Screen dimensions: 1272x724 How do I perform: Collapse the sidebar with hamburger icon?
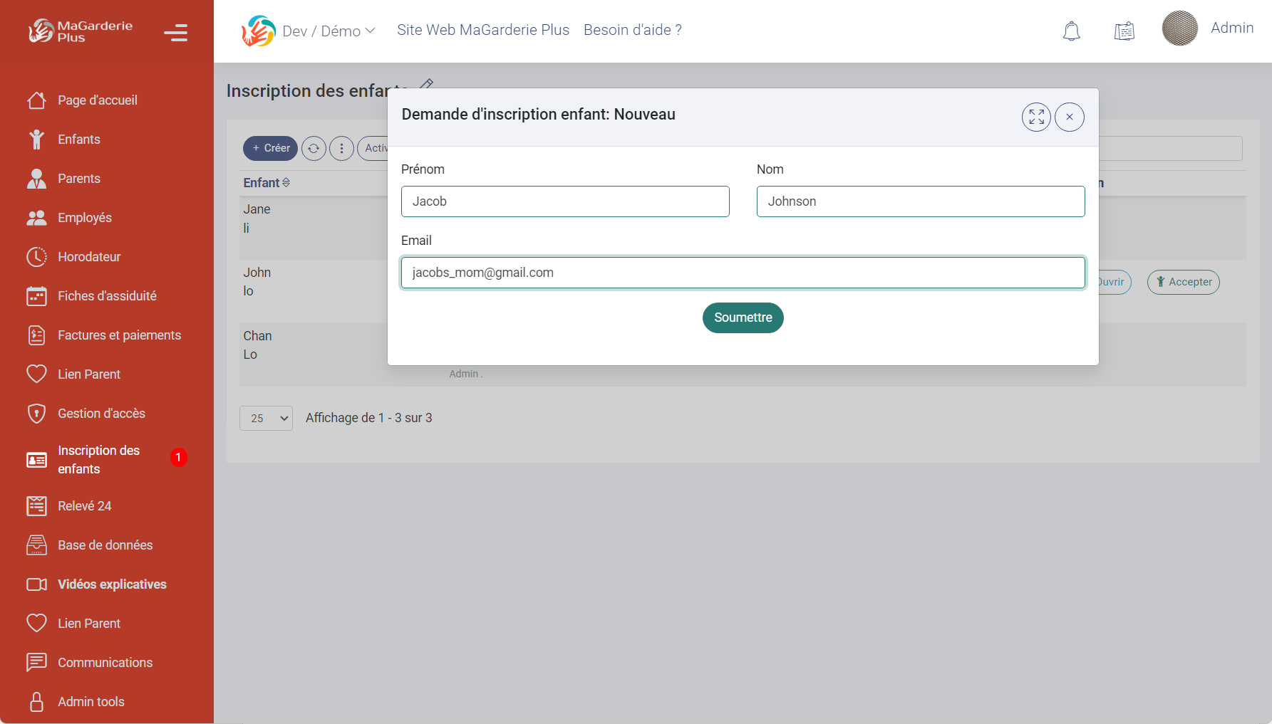click(x=175, y=33)
